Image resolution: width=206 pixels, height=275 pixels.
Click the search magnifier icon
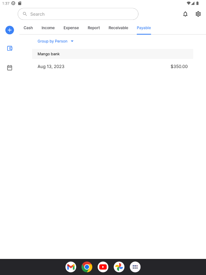pos(25,14)
